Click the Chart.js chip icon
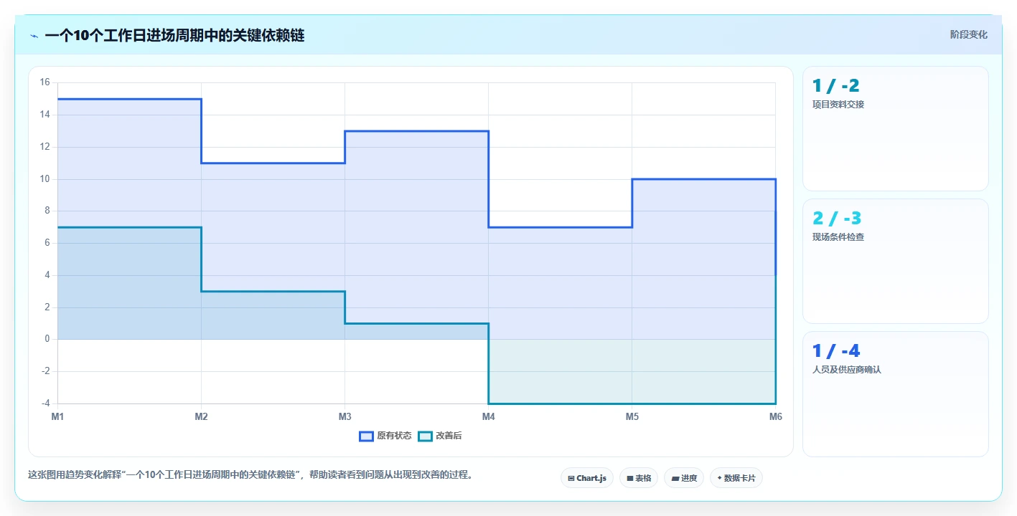The image size is (1017, 516). [571, 478]
